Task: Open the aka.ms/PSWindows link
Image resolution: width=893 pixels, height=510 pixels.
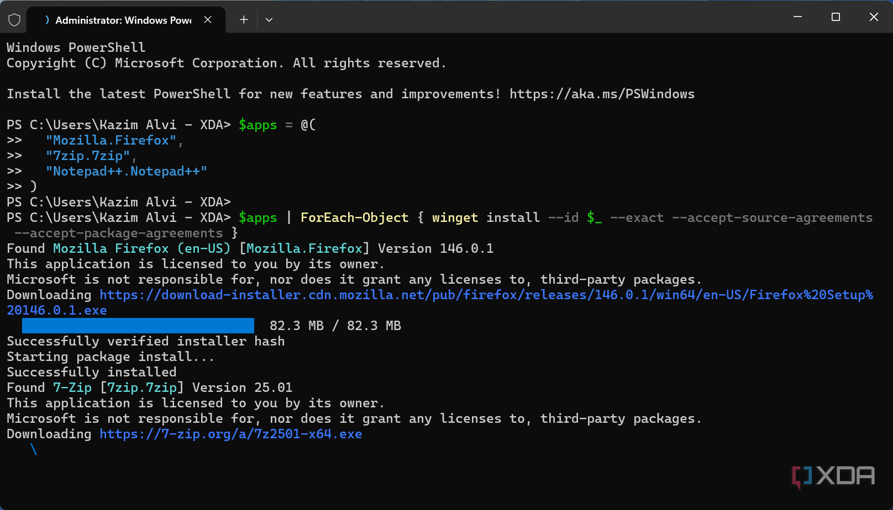Action: pos(602,94)
